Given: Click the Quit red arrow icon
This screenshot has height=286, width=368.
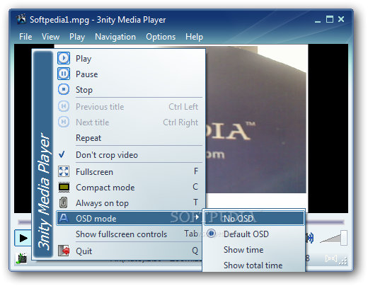Looking at the screenshot, I should point(64,251).
